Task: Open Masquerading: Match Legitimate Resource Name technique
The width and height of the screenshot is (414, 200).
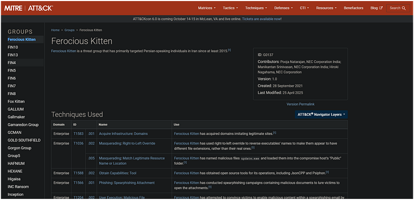Action: [132, 161]
